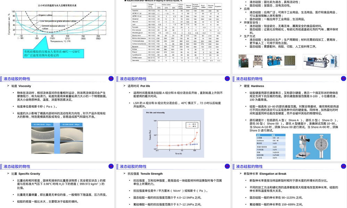347x208 pixels.
Task: Click the bullet '抗拉强度单位是牛/平方厘米'
Action: point(170,191)
